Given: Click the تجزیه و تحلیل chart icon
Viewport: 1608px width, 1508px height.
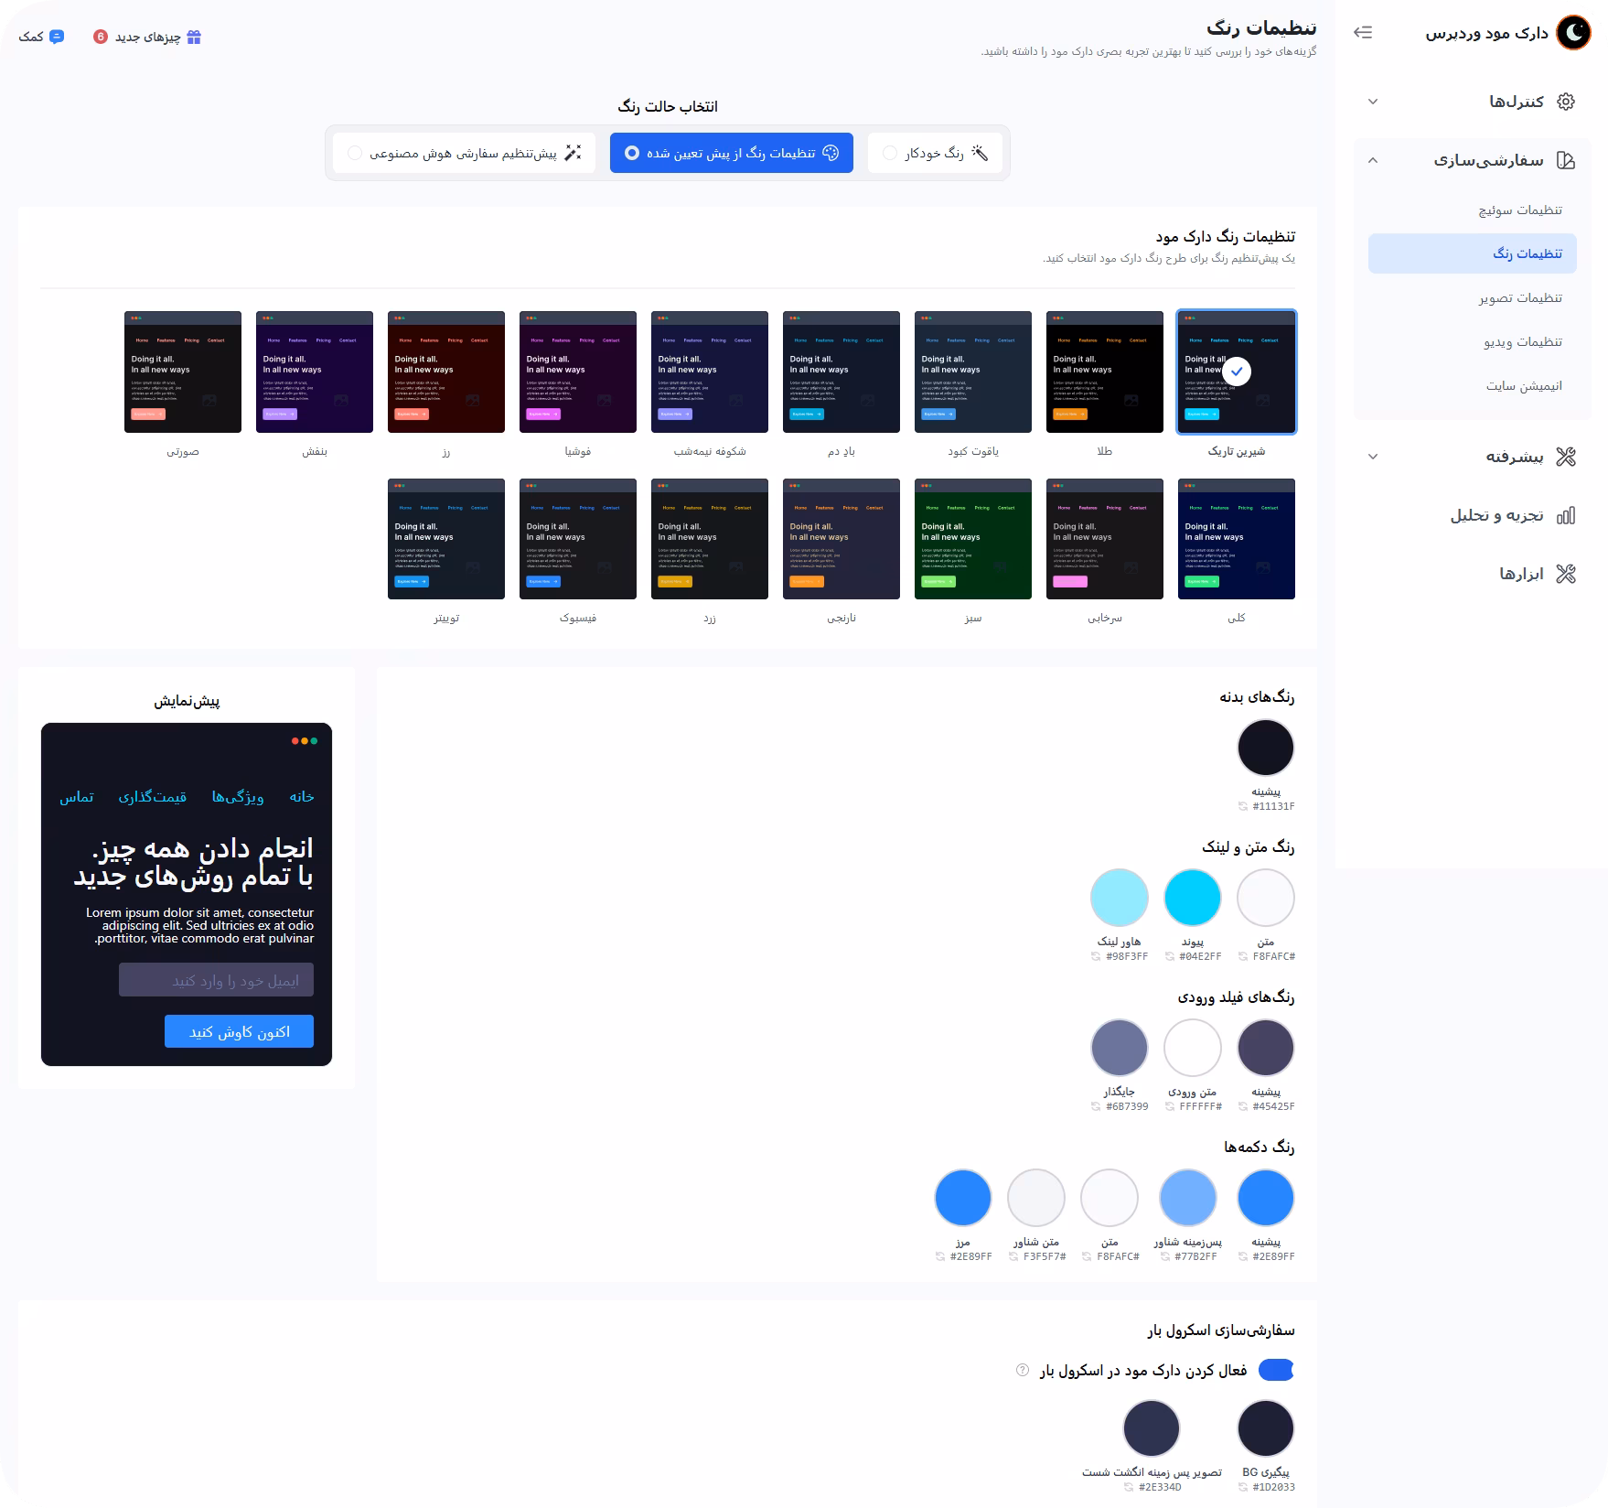Looking at the screenshot, I should (x=1566, y=515).
